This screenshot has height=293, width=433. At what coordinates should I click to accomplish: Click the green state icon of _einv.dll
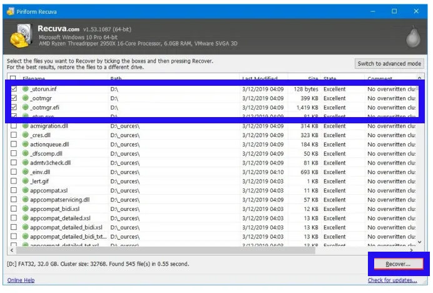click(26, 172)
